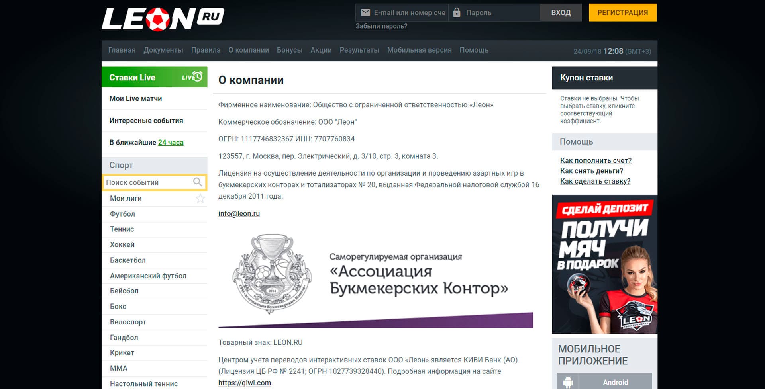Open the Как снять деньги? help link
Viewport: 765px width, 389px height.
(x=592, y=171)
